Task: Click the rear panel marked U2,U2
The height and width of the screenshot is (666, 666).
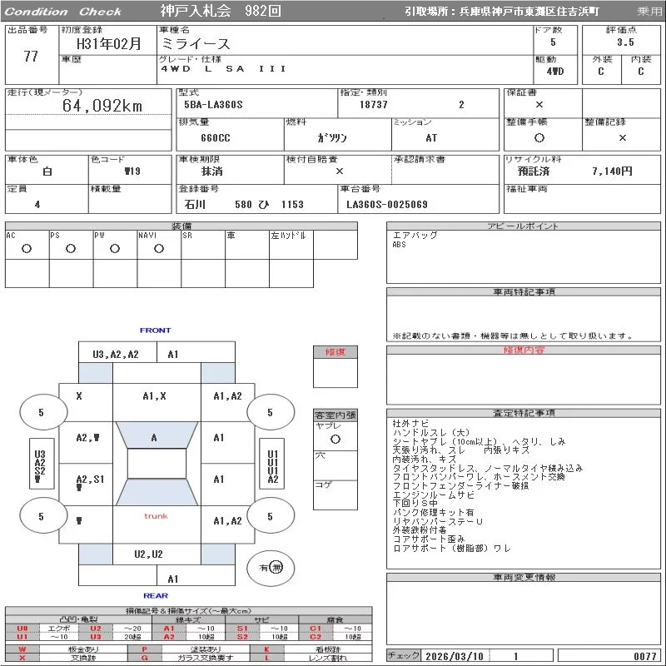Action: (x=149, y=554)
